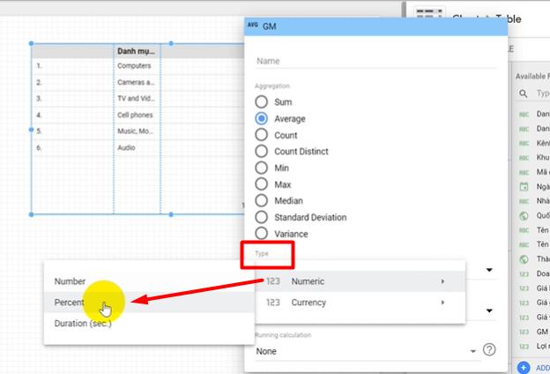This screenshot has height=374, width=550.
Task: Click the calendar icon of the Ngà date field
Action: pyautogui.click(x=524, y=186)
